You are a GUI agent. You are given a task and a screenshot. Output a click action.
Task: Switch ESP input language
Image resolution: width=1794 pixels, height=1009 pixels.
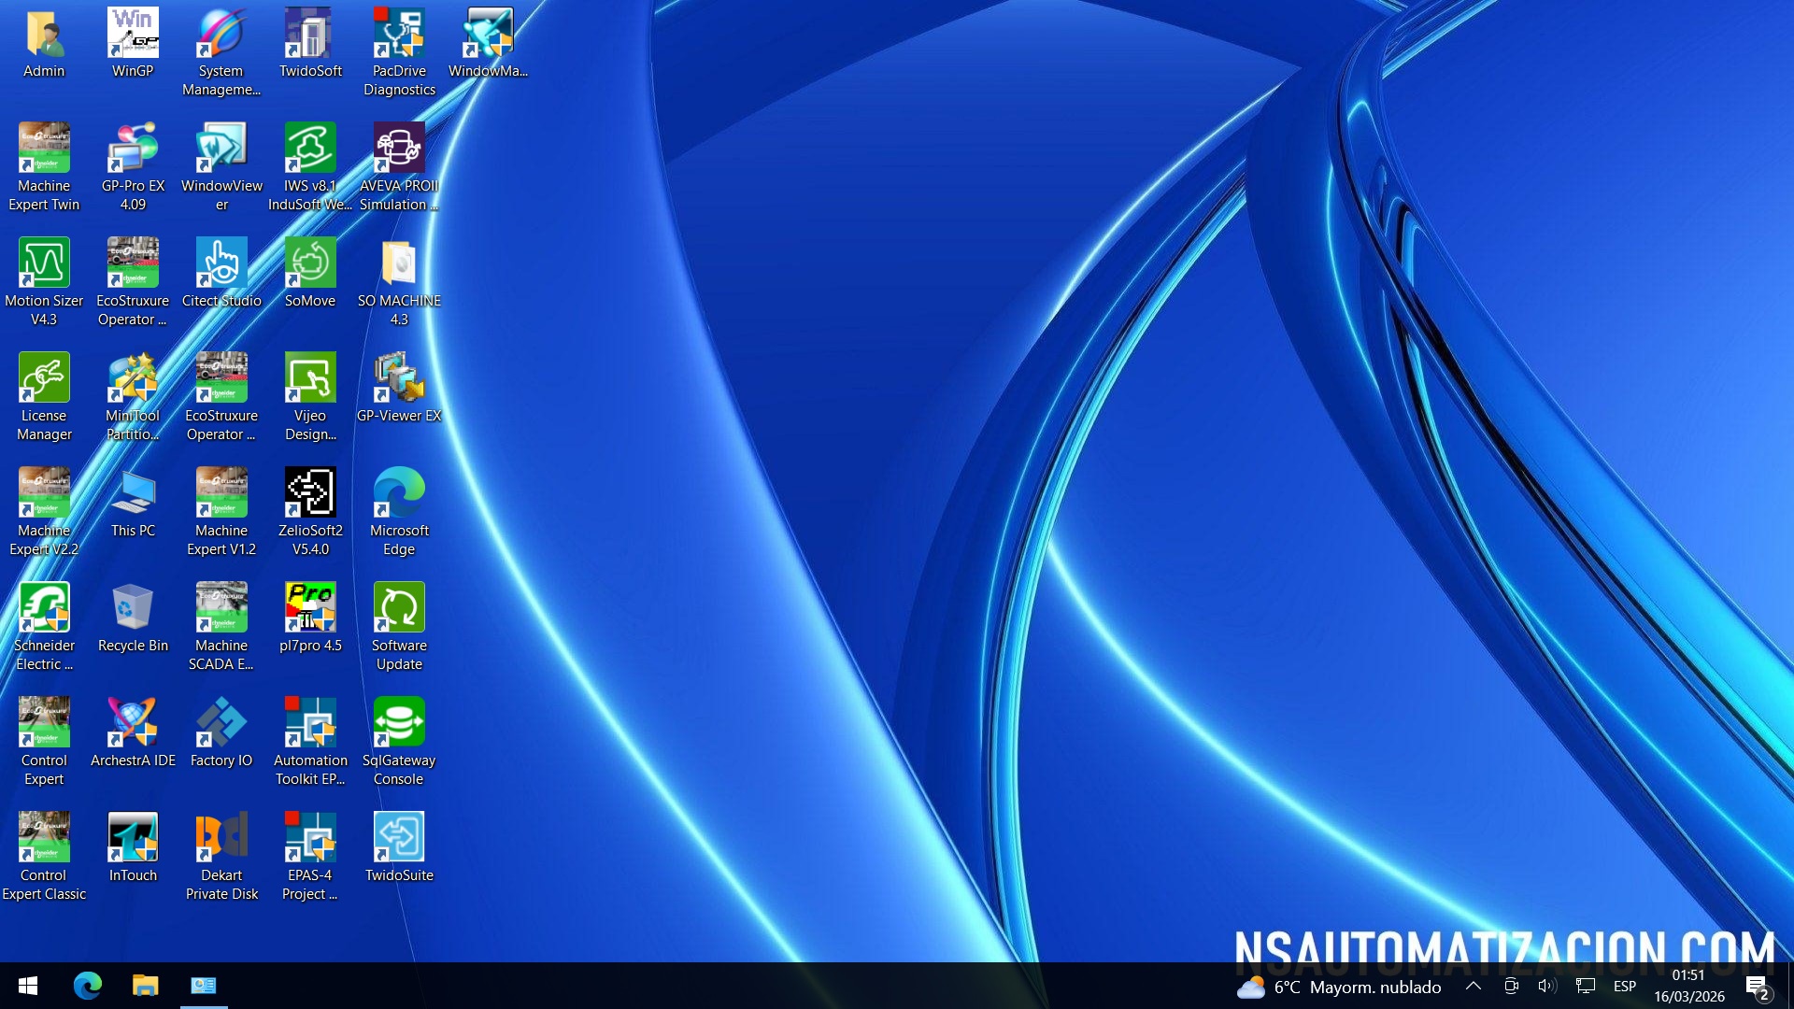click(x=1625, y=987)
